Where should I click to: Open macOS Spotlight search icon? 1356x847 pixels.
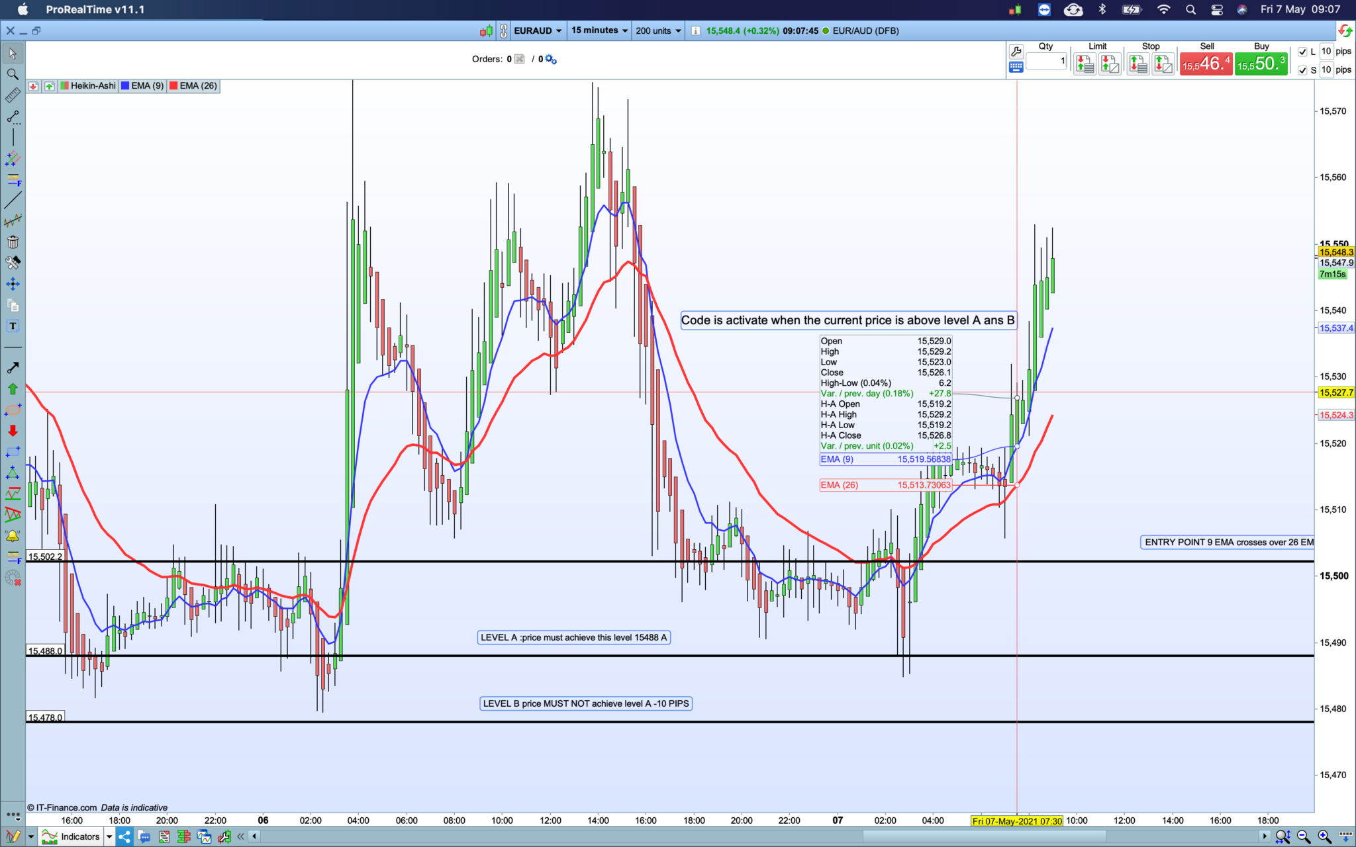tap(1190, 9)
